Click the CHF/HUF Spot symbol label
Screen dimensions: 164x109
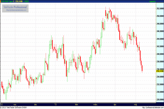(7, 2)
